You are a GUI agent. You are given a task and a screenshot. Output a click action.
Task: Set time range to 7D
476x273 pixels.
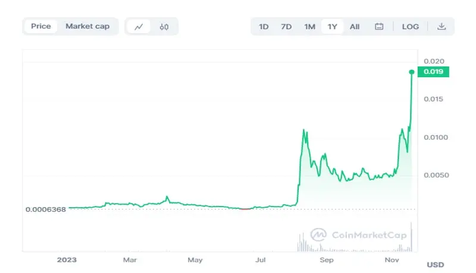click(286, 27)
